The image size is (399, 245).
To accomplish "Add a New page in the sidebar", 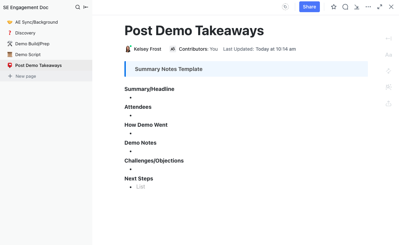I will (25, 76).
